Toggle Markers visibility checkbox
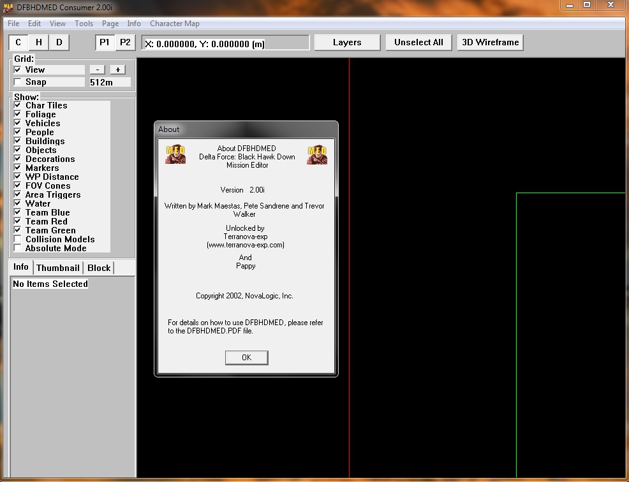 click(x=17, y=168)
